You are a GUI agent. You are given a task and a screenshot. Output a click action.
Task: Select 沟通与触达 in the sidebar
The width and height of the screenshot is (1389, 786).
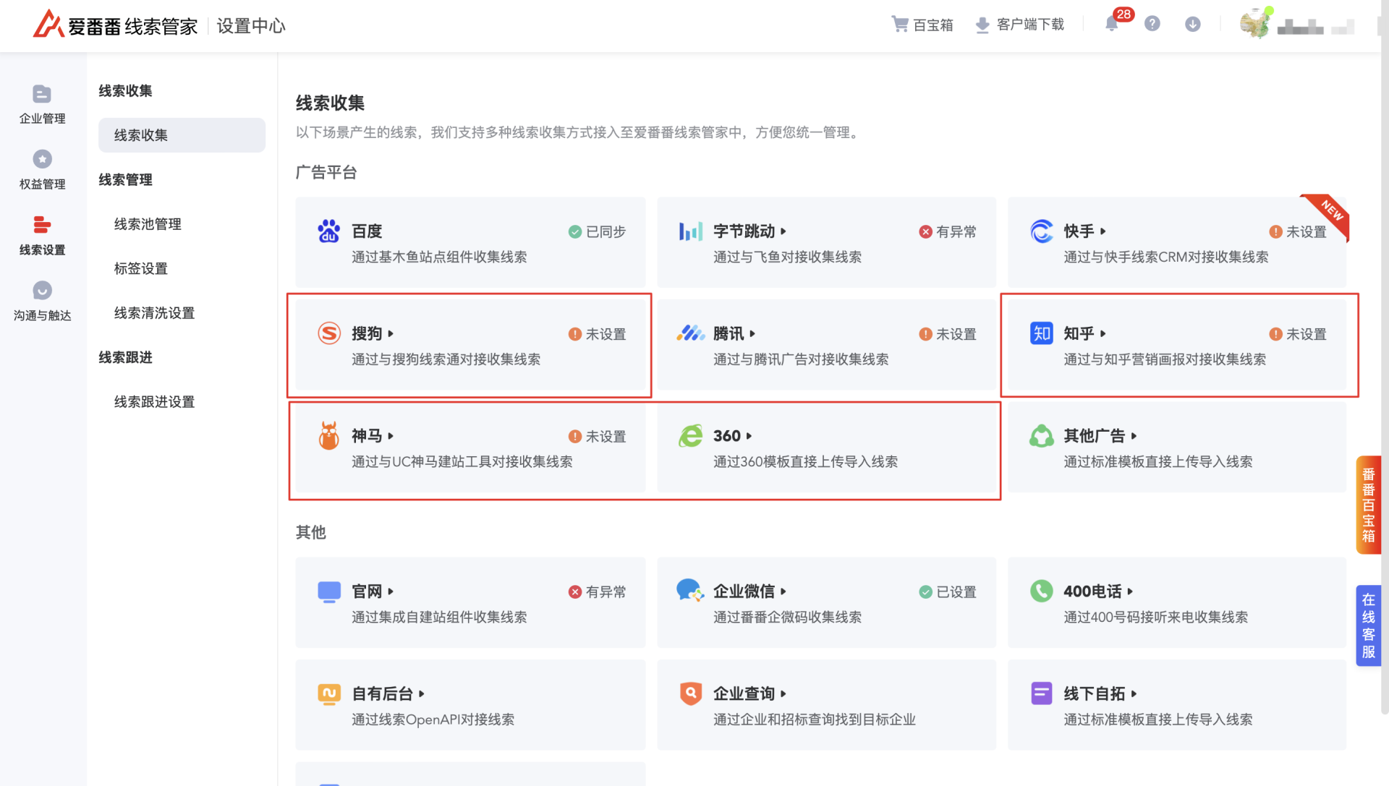tap(42, 302)
